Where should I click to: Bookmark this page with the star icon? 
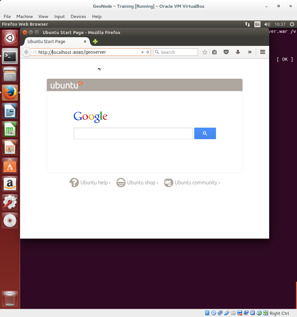pos(205,52)
